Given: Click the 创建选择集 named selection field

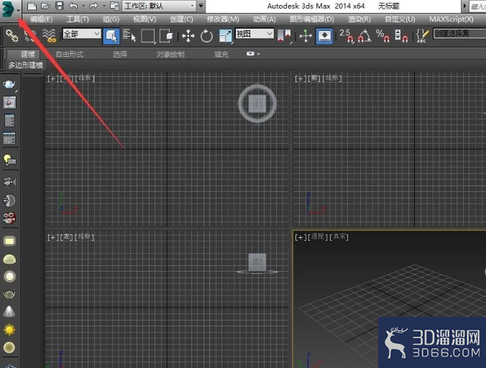Looking at the screenshot, I should (459, 33).
